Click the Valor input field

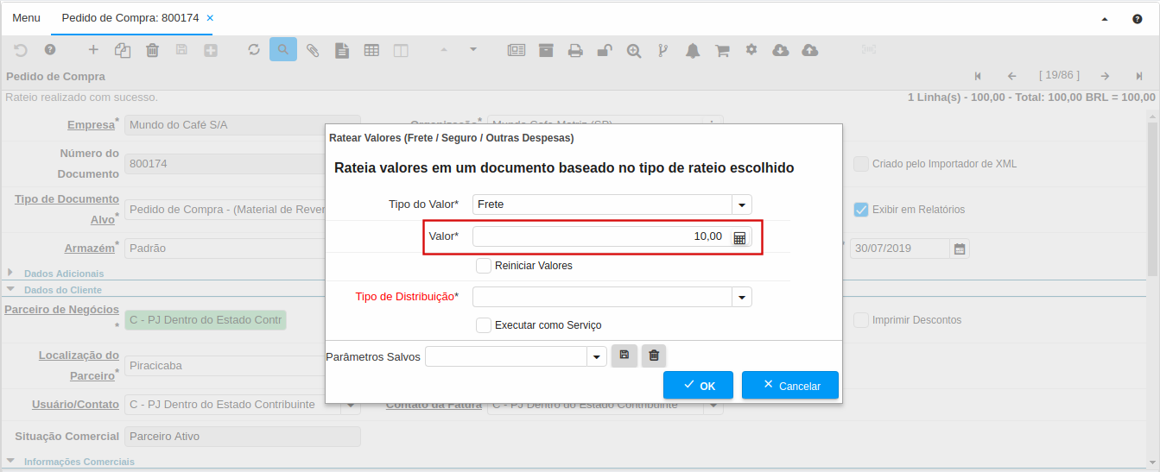click(599, 236)
